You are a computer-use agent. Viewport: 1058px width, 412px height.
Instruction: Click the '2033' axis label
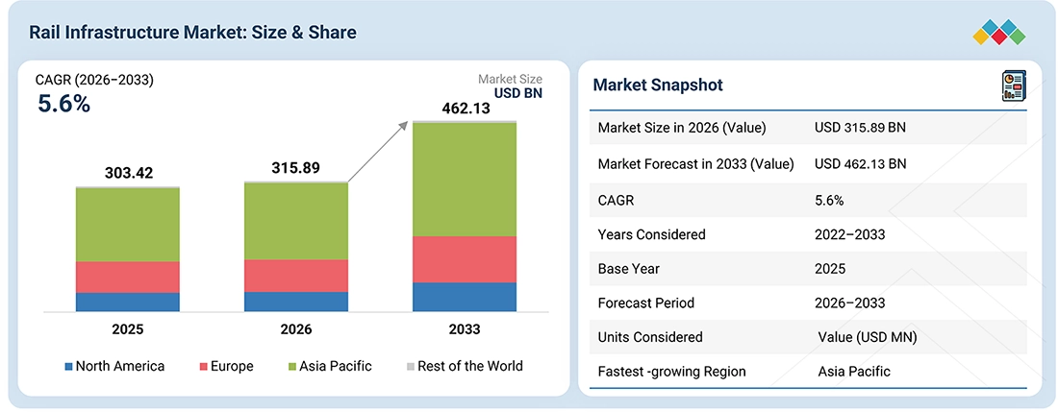(465, 329)
